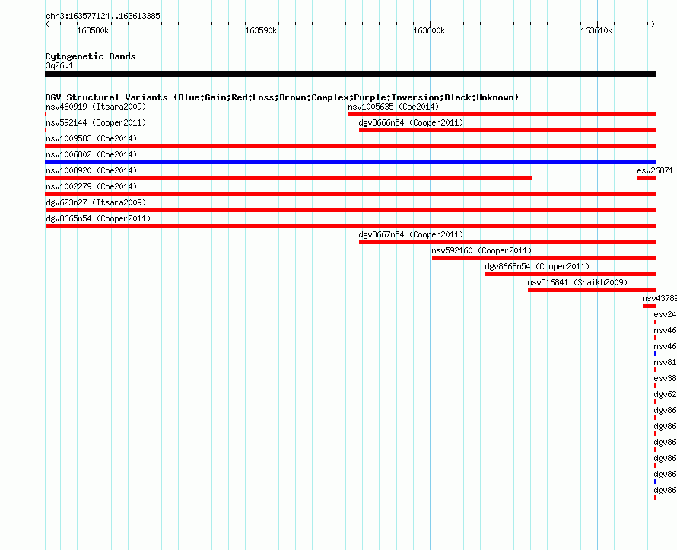Select the small red marker under nsv460919
The image size is (677, 550).
46,114
